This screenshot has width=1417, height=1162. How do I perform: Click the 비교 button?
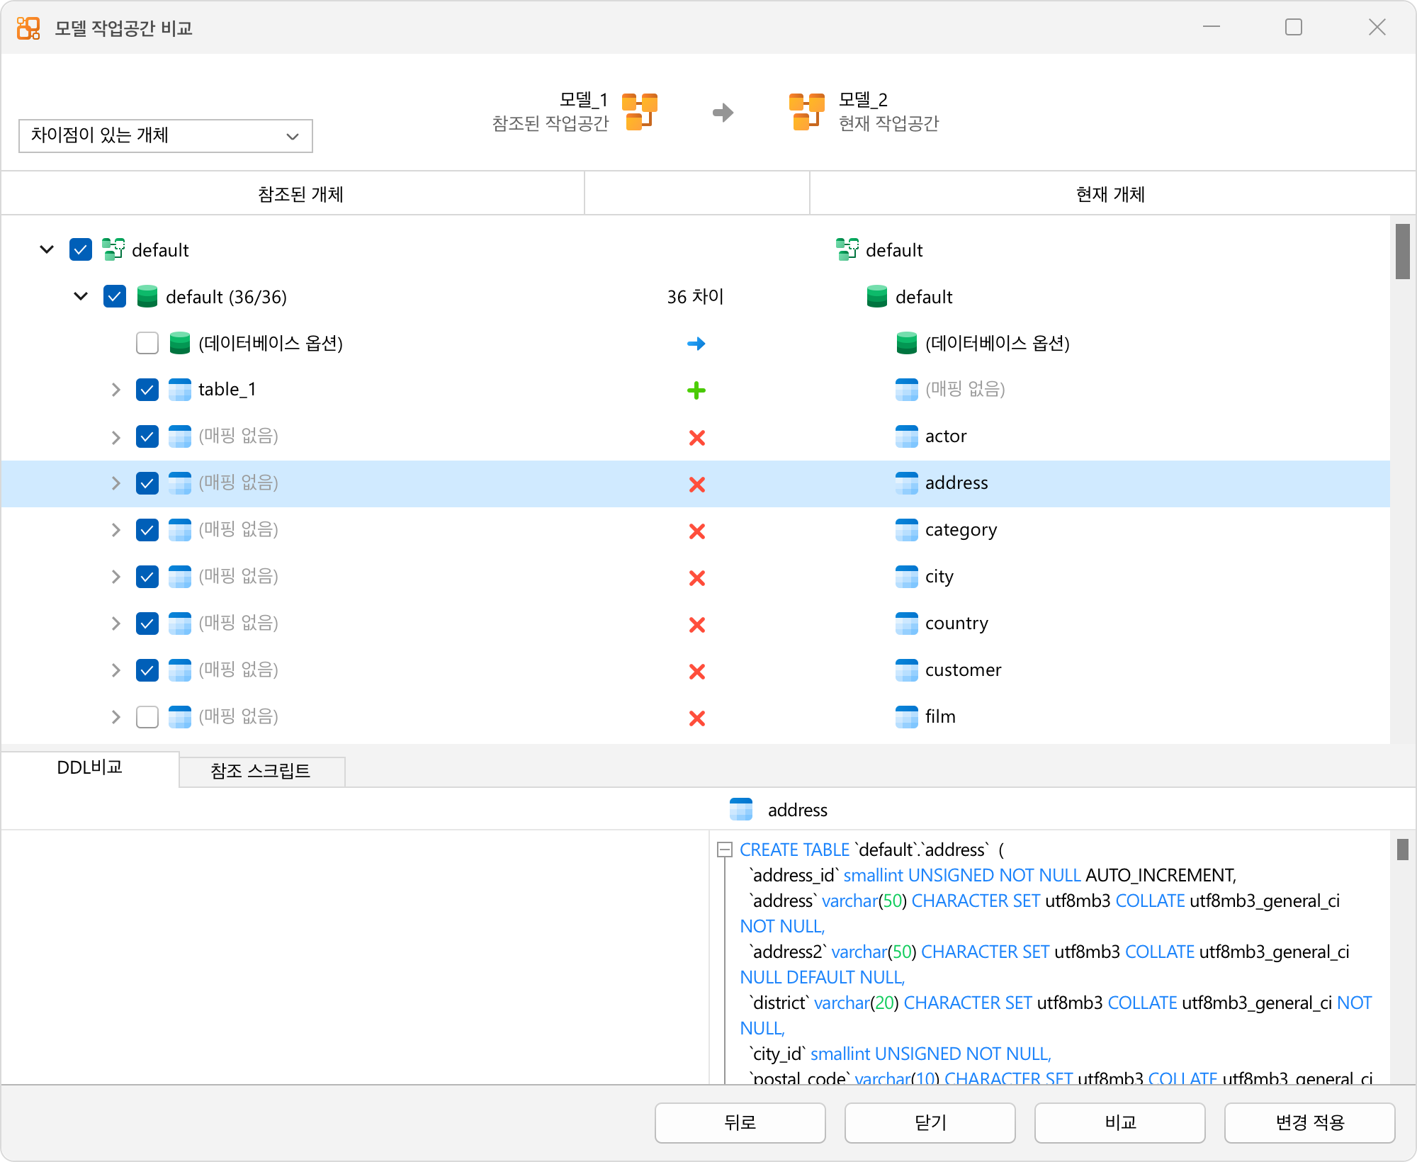point(1120,1122)
